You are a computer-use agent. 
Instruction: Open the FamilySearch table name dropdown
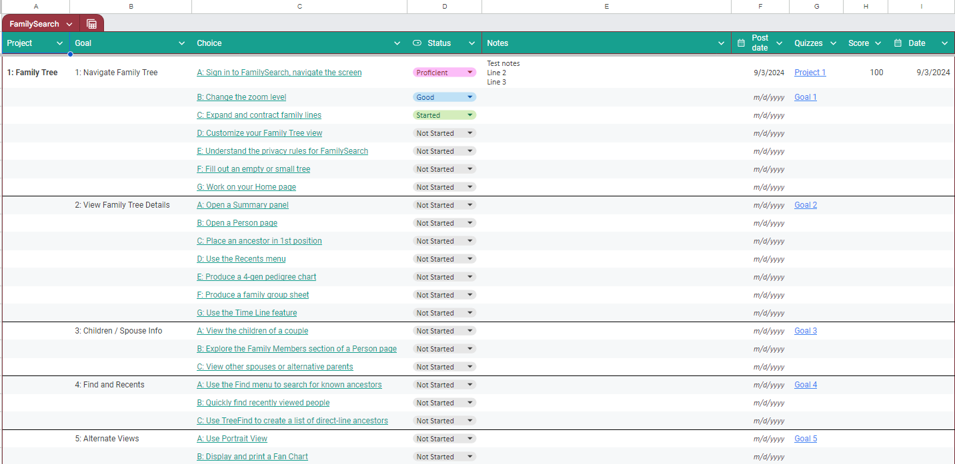tap(69, 24)
